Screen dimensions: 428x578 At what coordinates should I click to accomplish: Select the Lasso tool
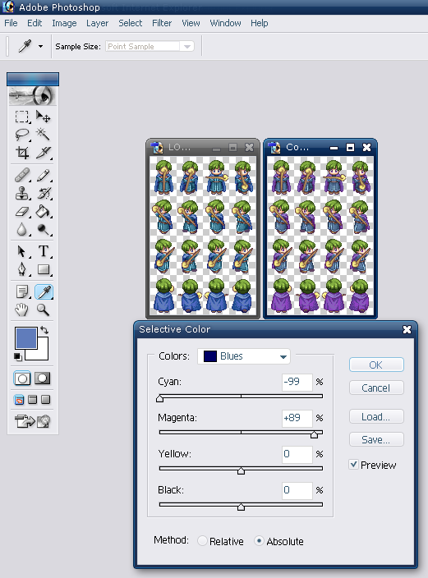coord(22,135)
